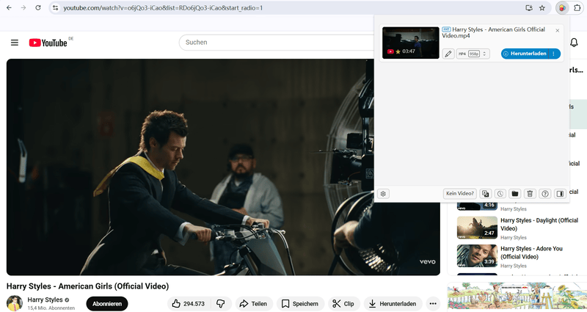Screen dimensions: 587x312
Task: Open YouTube notifications bell
Action: tap(574, 43)
